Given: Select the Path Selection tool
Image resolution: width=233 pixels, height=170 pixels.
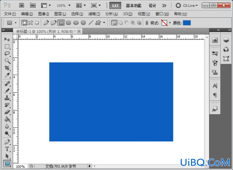Looking at the screenshot, I should click(x=7, y=156).
